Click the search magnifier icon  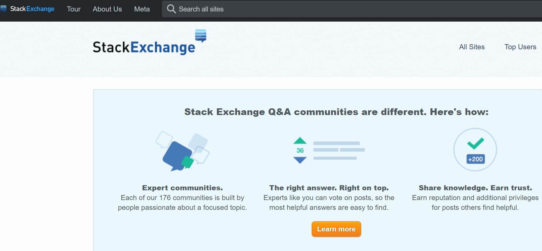(171, 9)
